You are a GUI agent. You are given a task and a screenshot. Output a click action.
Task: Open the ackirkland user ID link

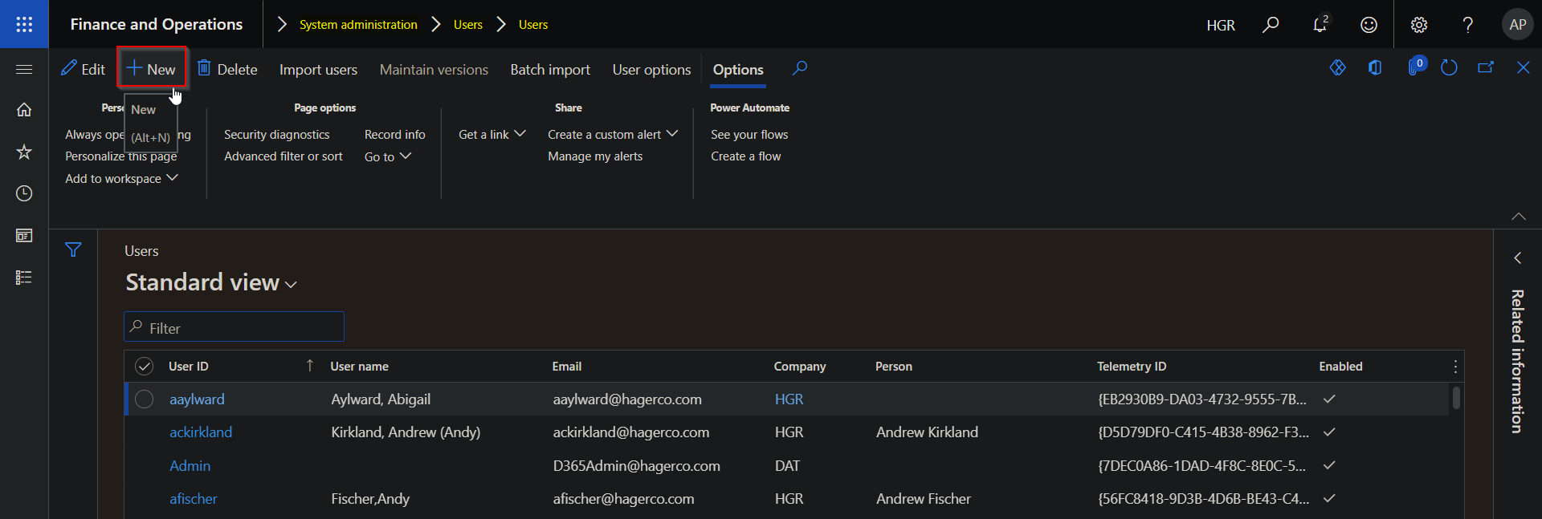[x=201, y=432]
